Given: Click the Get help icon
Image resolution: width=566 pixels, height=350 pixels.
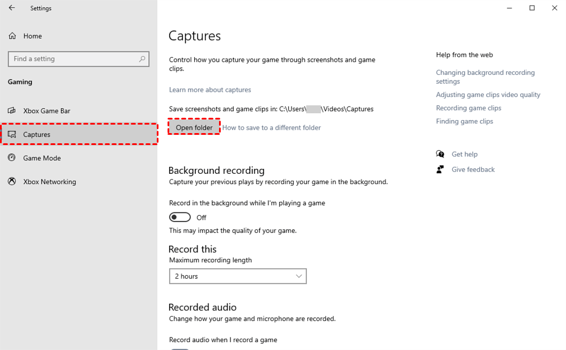Looking at the screenshot, I should (x=440, y=154).
